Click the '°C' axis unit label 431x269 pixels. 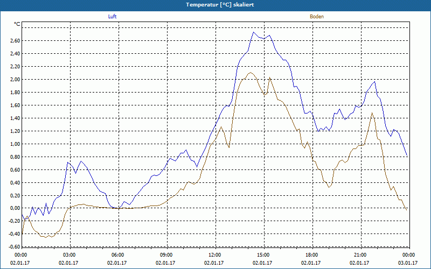pos(17,24)
